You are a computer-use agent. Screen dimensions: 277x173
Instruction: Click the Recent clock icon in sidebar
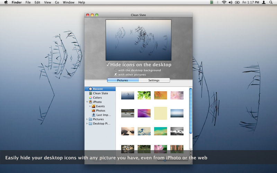90,89
